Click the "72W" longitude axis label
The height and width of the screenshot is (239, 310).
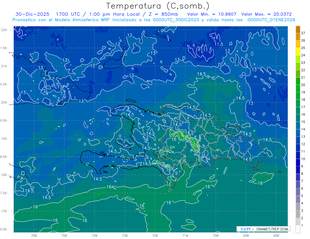155,235
